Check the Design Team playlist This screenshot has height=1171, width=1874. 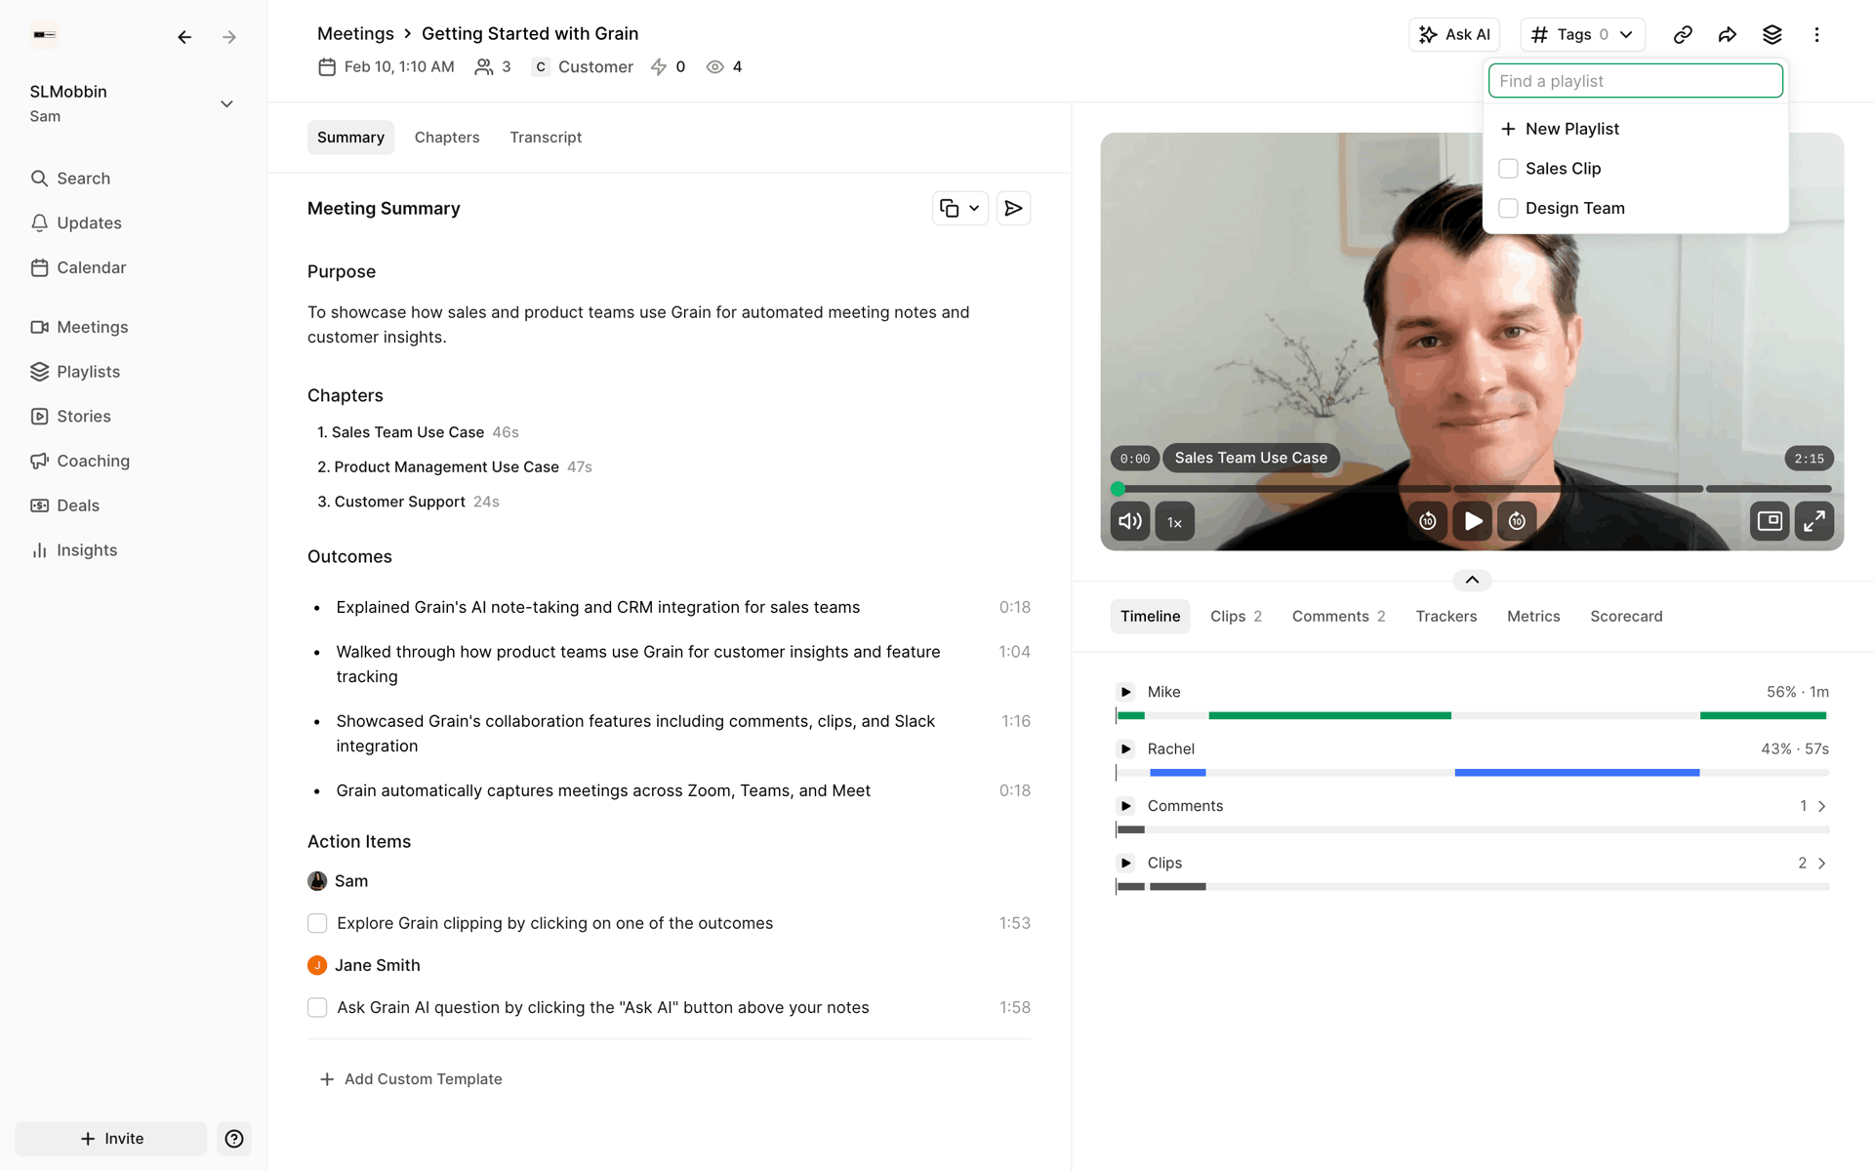(1508, 208)
